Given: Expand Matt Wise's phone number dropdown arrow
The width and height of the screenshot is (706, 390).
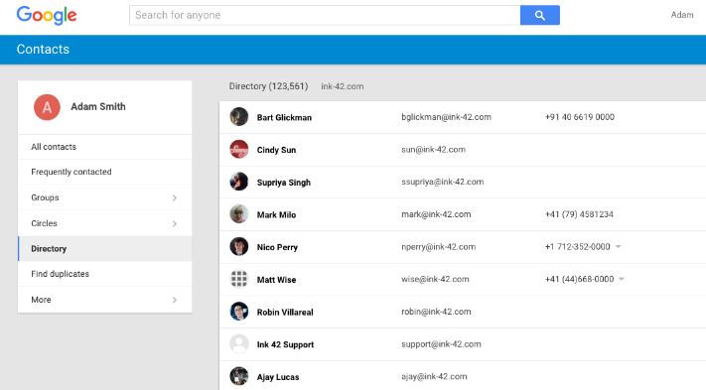Looking at the screenshot, I should [x=622, y=279].
